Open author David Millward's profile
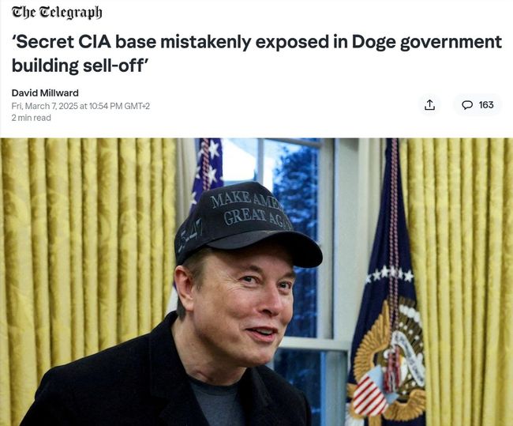Screen dimensions: 513x426 [45, 92]
